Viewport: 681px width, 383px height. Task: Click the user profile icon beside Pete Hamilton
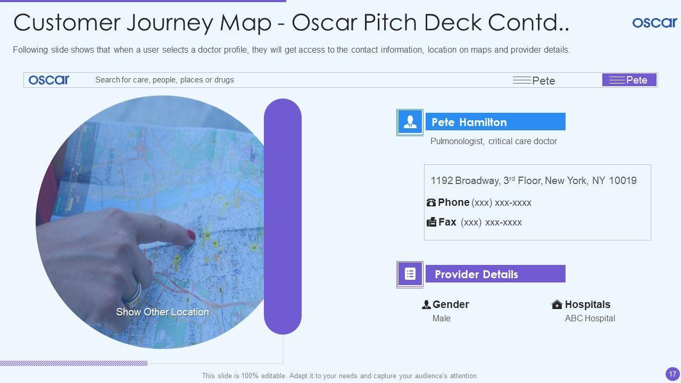pos(410,122)
